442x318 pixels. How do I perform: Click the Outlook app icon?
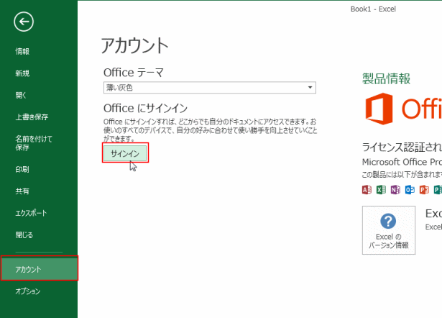tap(410, 190)
